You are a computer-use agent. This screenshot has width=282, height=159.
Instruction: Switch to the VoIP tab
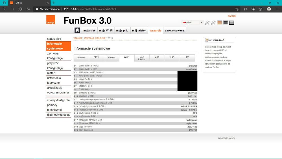pyautogui.click(x=157, y=57)
